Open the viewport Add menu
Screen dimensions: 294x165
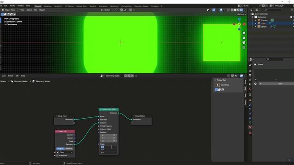click(35, 10)
